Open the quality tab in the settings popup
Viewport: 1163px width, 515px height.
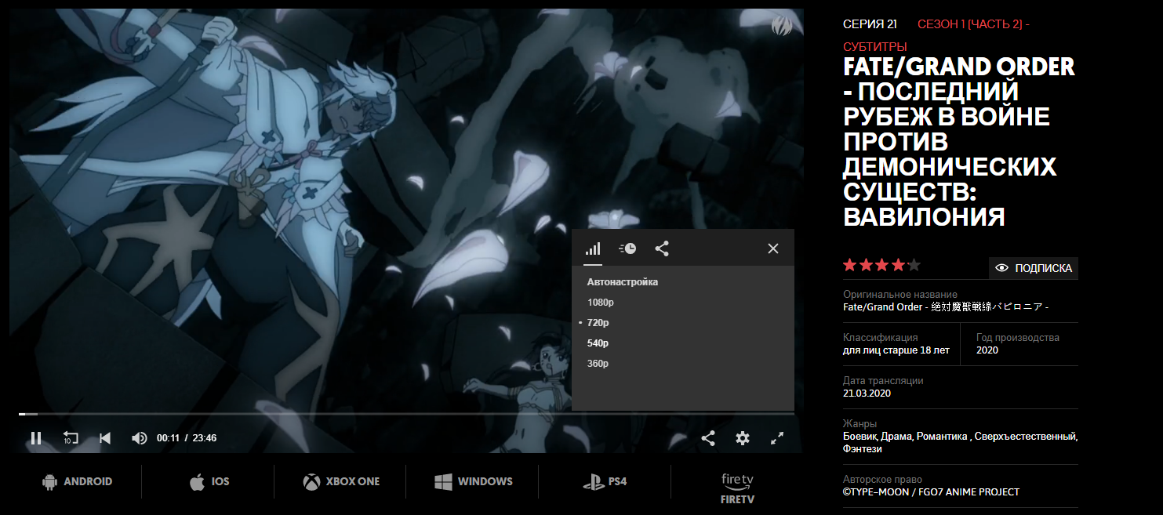pos(593,248)
